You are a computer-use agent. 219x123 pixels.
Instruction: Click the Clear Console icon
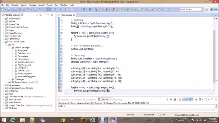[180, 99]
